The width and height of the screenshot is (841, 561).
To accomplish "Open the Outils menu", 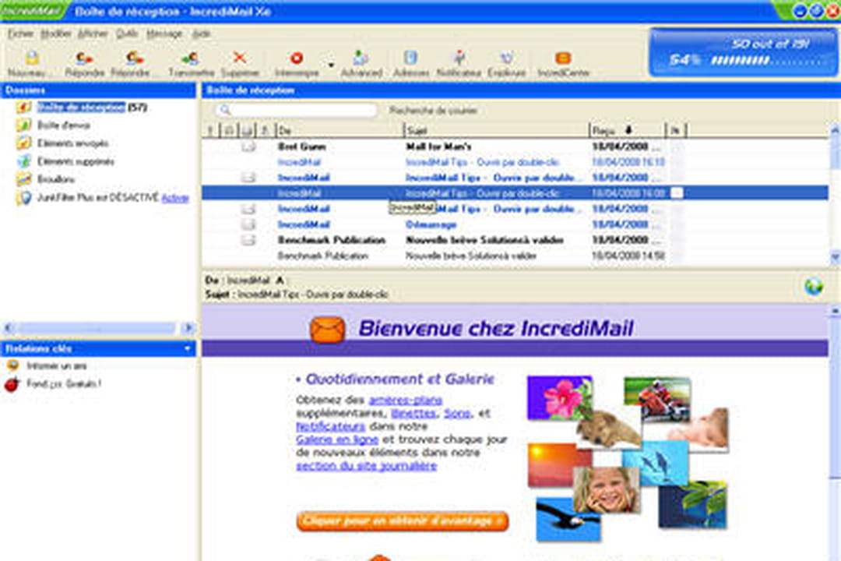I will coord(127,34).
